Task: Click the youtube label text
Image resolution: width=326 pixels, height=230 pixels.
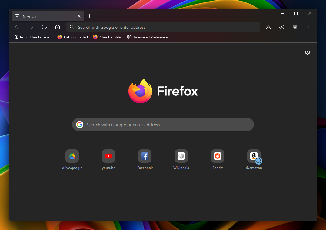Action: 108,168
